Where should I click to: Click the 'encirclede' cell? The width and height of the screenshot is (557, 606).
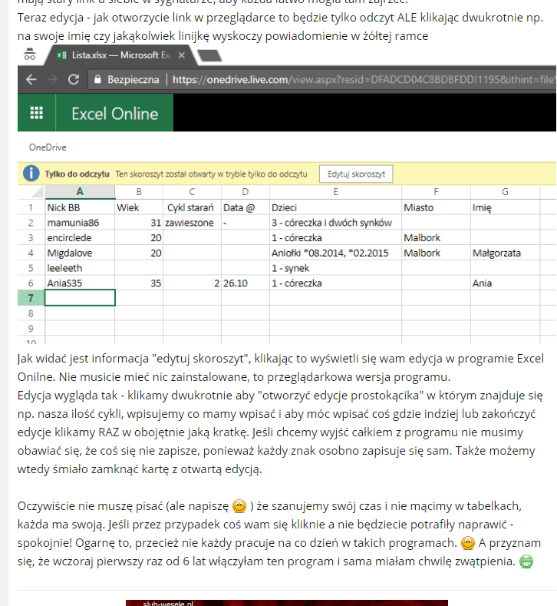click(x=80, y=237)
